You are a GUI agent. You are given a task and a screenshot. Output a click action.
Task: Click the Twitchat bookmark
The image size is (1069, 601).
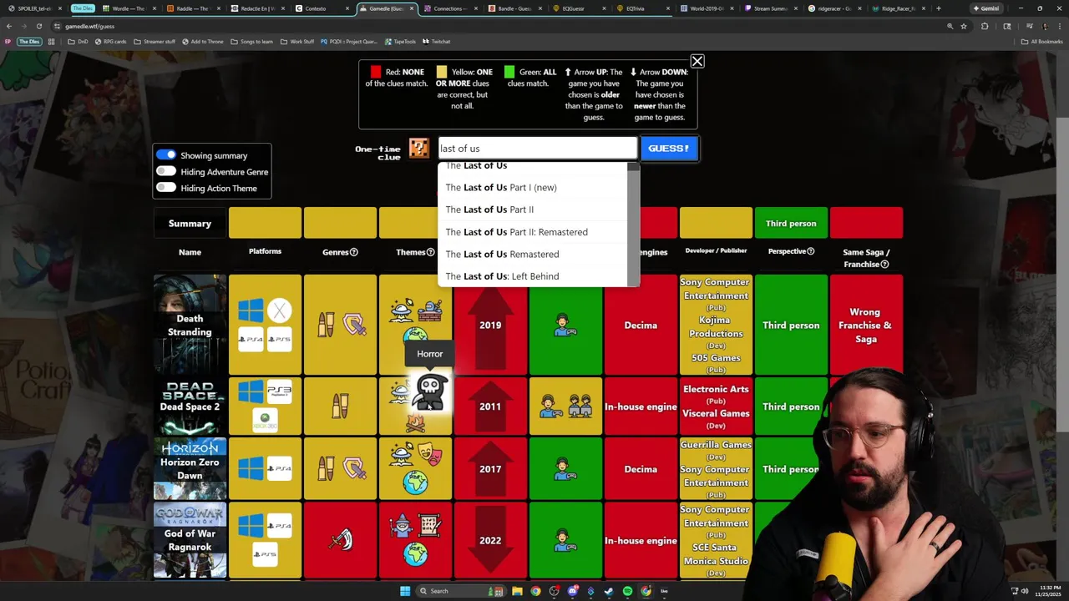click(437, 41)
